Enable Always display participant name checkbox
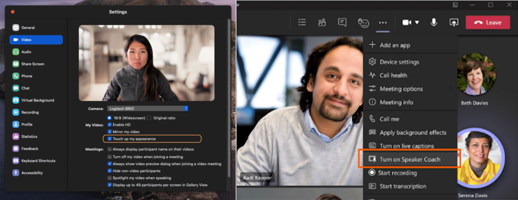518x200 pixels. (109, 149)
